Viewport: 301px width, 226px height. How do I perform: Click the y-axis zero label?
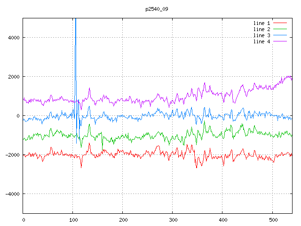pos(18,116)
